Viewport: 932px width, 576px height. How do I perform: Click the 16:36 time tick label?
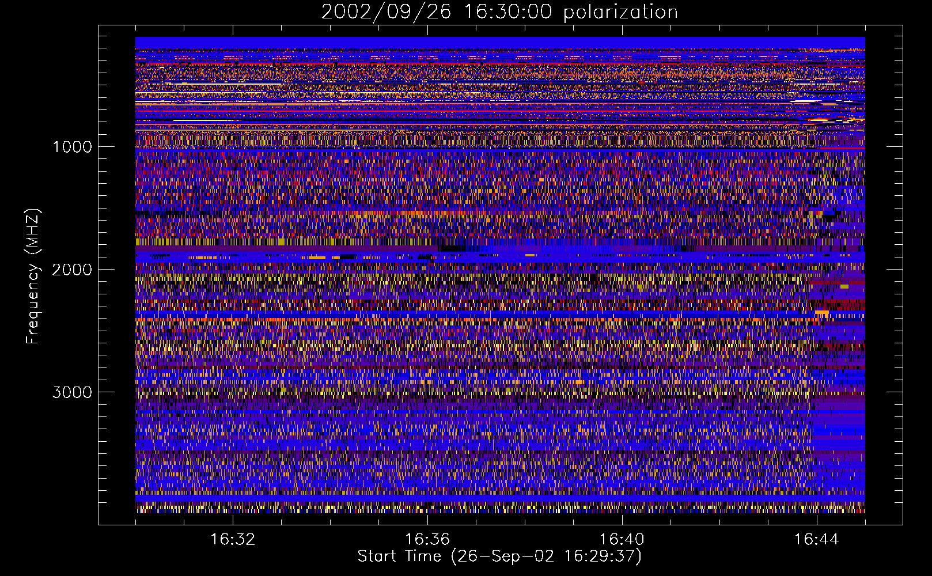pos(427,540)
